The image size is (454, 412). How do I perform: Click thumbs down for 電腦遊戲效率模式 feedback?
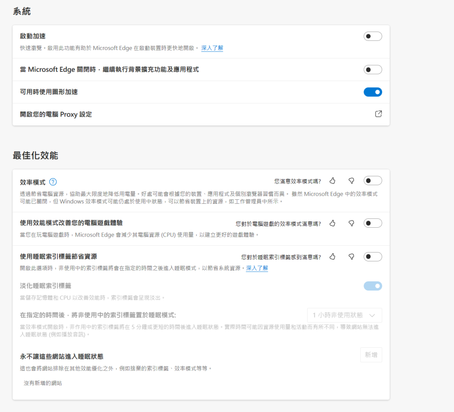point(351,223)
